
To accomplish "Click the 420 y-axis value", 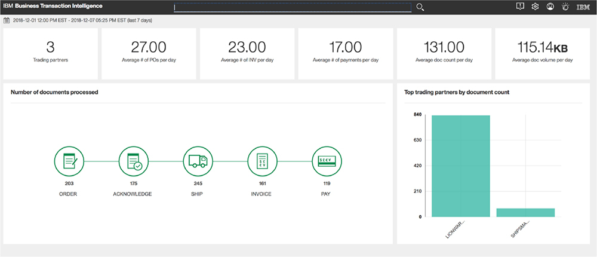I will point(418,166).
